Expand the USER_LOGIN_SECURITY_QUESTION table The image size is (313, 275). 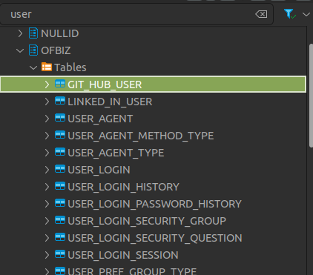(47, 238)
